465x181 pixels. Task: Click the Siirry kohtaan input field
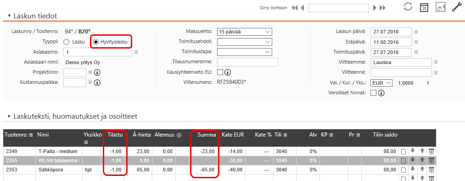click(338, 8)
